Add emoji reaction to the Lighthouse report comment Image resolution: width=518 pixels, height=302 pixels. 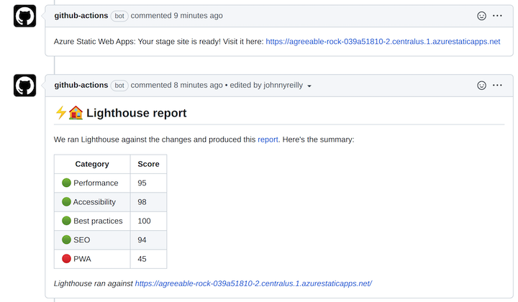pyautogui.click(x=482, y=86)
